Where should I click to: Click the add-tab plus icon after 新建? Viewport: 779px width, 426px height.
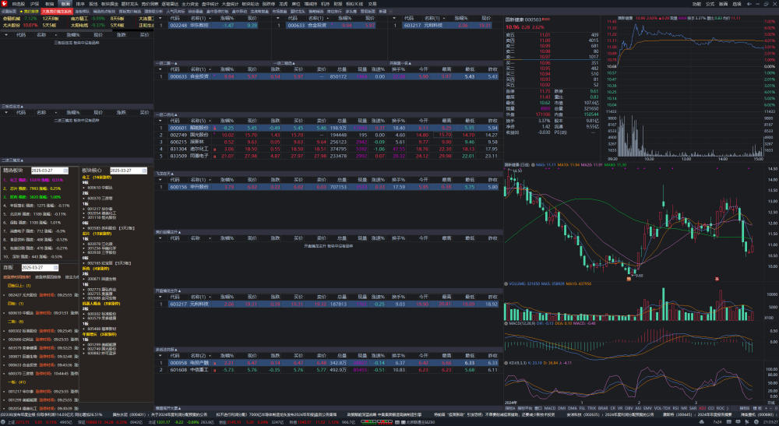coord(390,11)
